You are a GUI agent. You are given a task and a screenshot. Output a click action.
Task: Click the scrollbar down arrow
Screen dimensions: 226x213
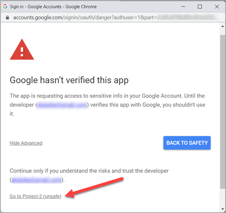pos(223,209)
